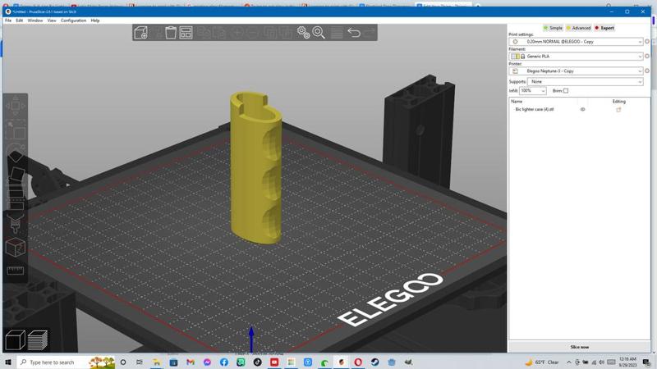
Task: Open the Search magnifier tool
Action: [x=319, y=33]
